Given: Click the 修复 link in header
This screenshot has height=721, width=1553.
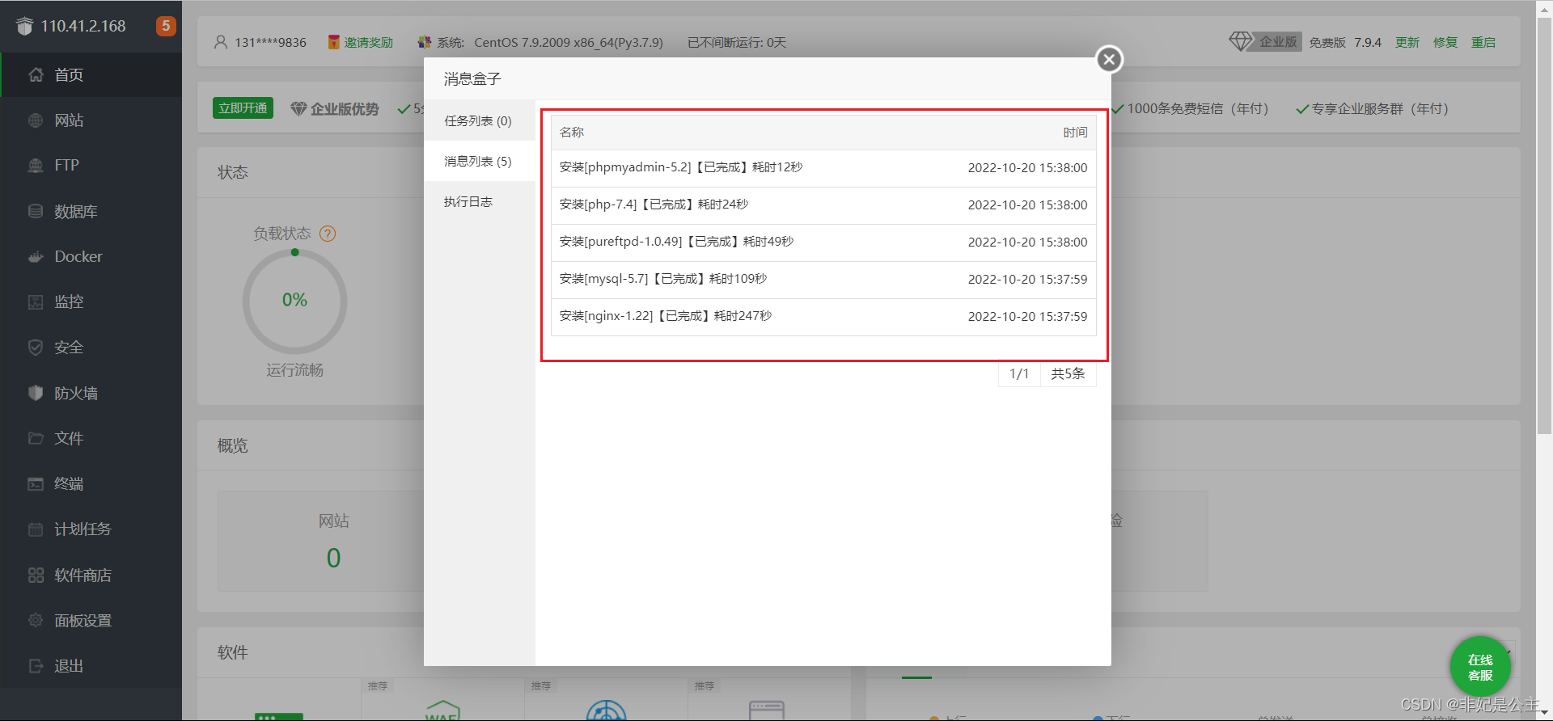Looking at the screenshot, I should click(x=1445, y=42).
